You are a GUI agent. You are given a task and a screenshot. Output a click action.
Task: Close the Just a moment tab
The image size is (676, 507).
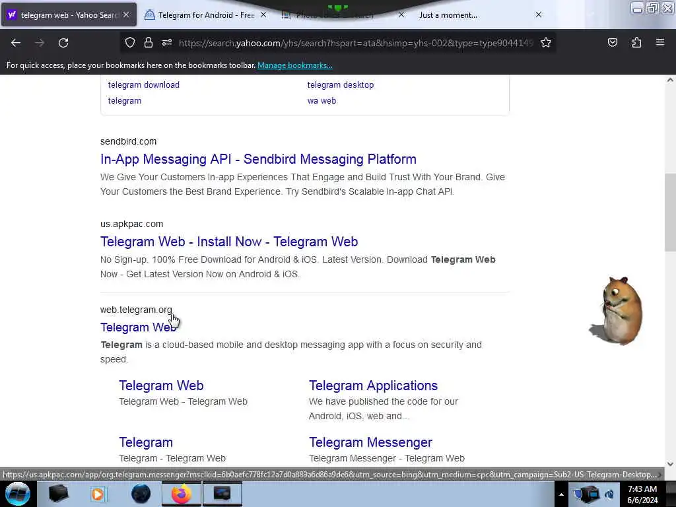(x=539, y=15)
